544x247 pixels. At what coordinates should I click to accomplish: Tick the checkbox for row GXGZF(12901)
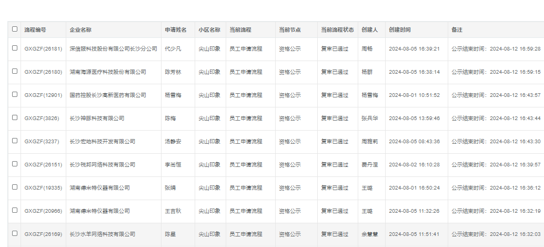[x=15, y=94]
